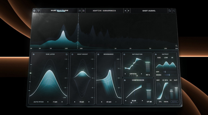Click the GLUE compression mode name
Screen dimensions: 208x115
tap(134, 101)
